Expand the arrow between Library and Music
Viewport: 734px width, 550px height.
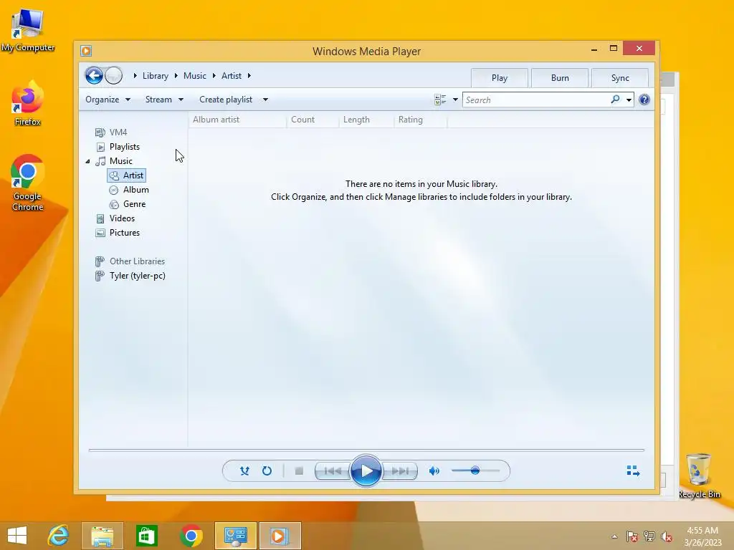point(176,76)
